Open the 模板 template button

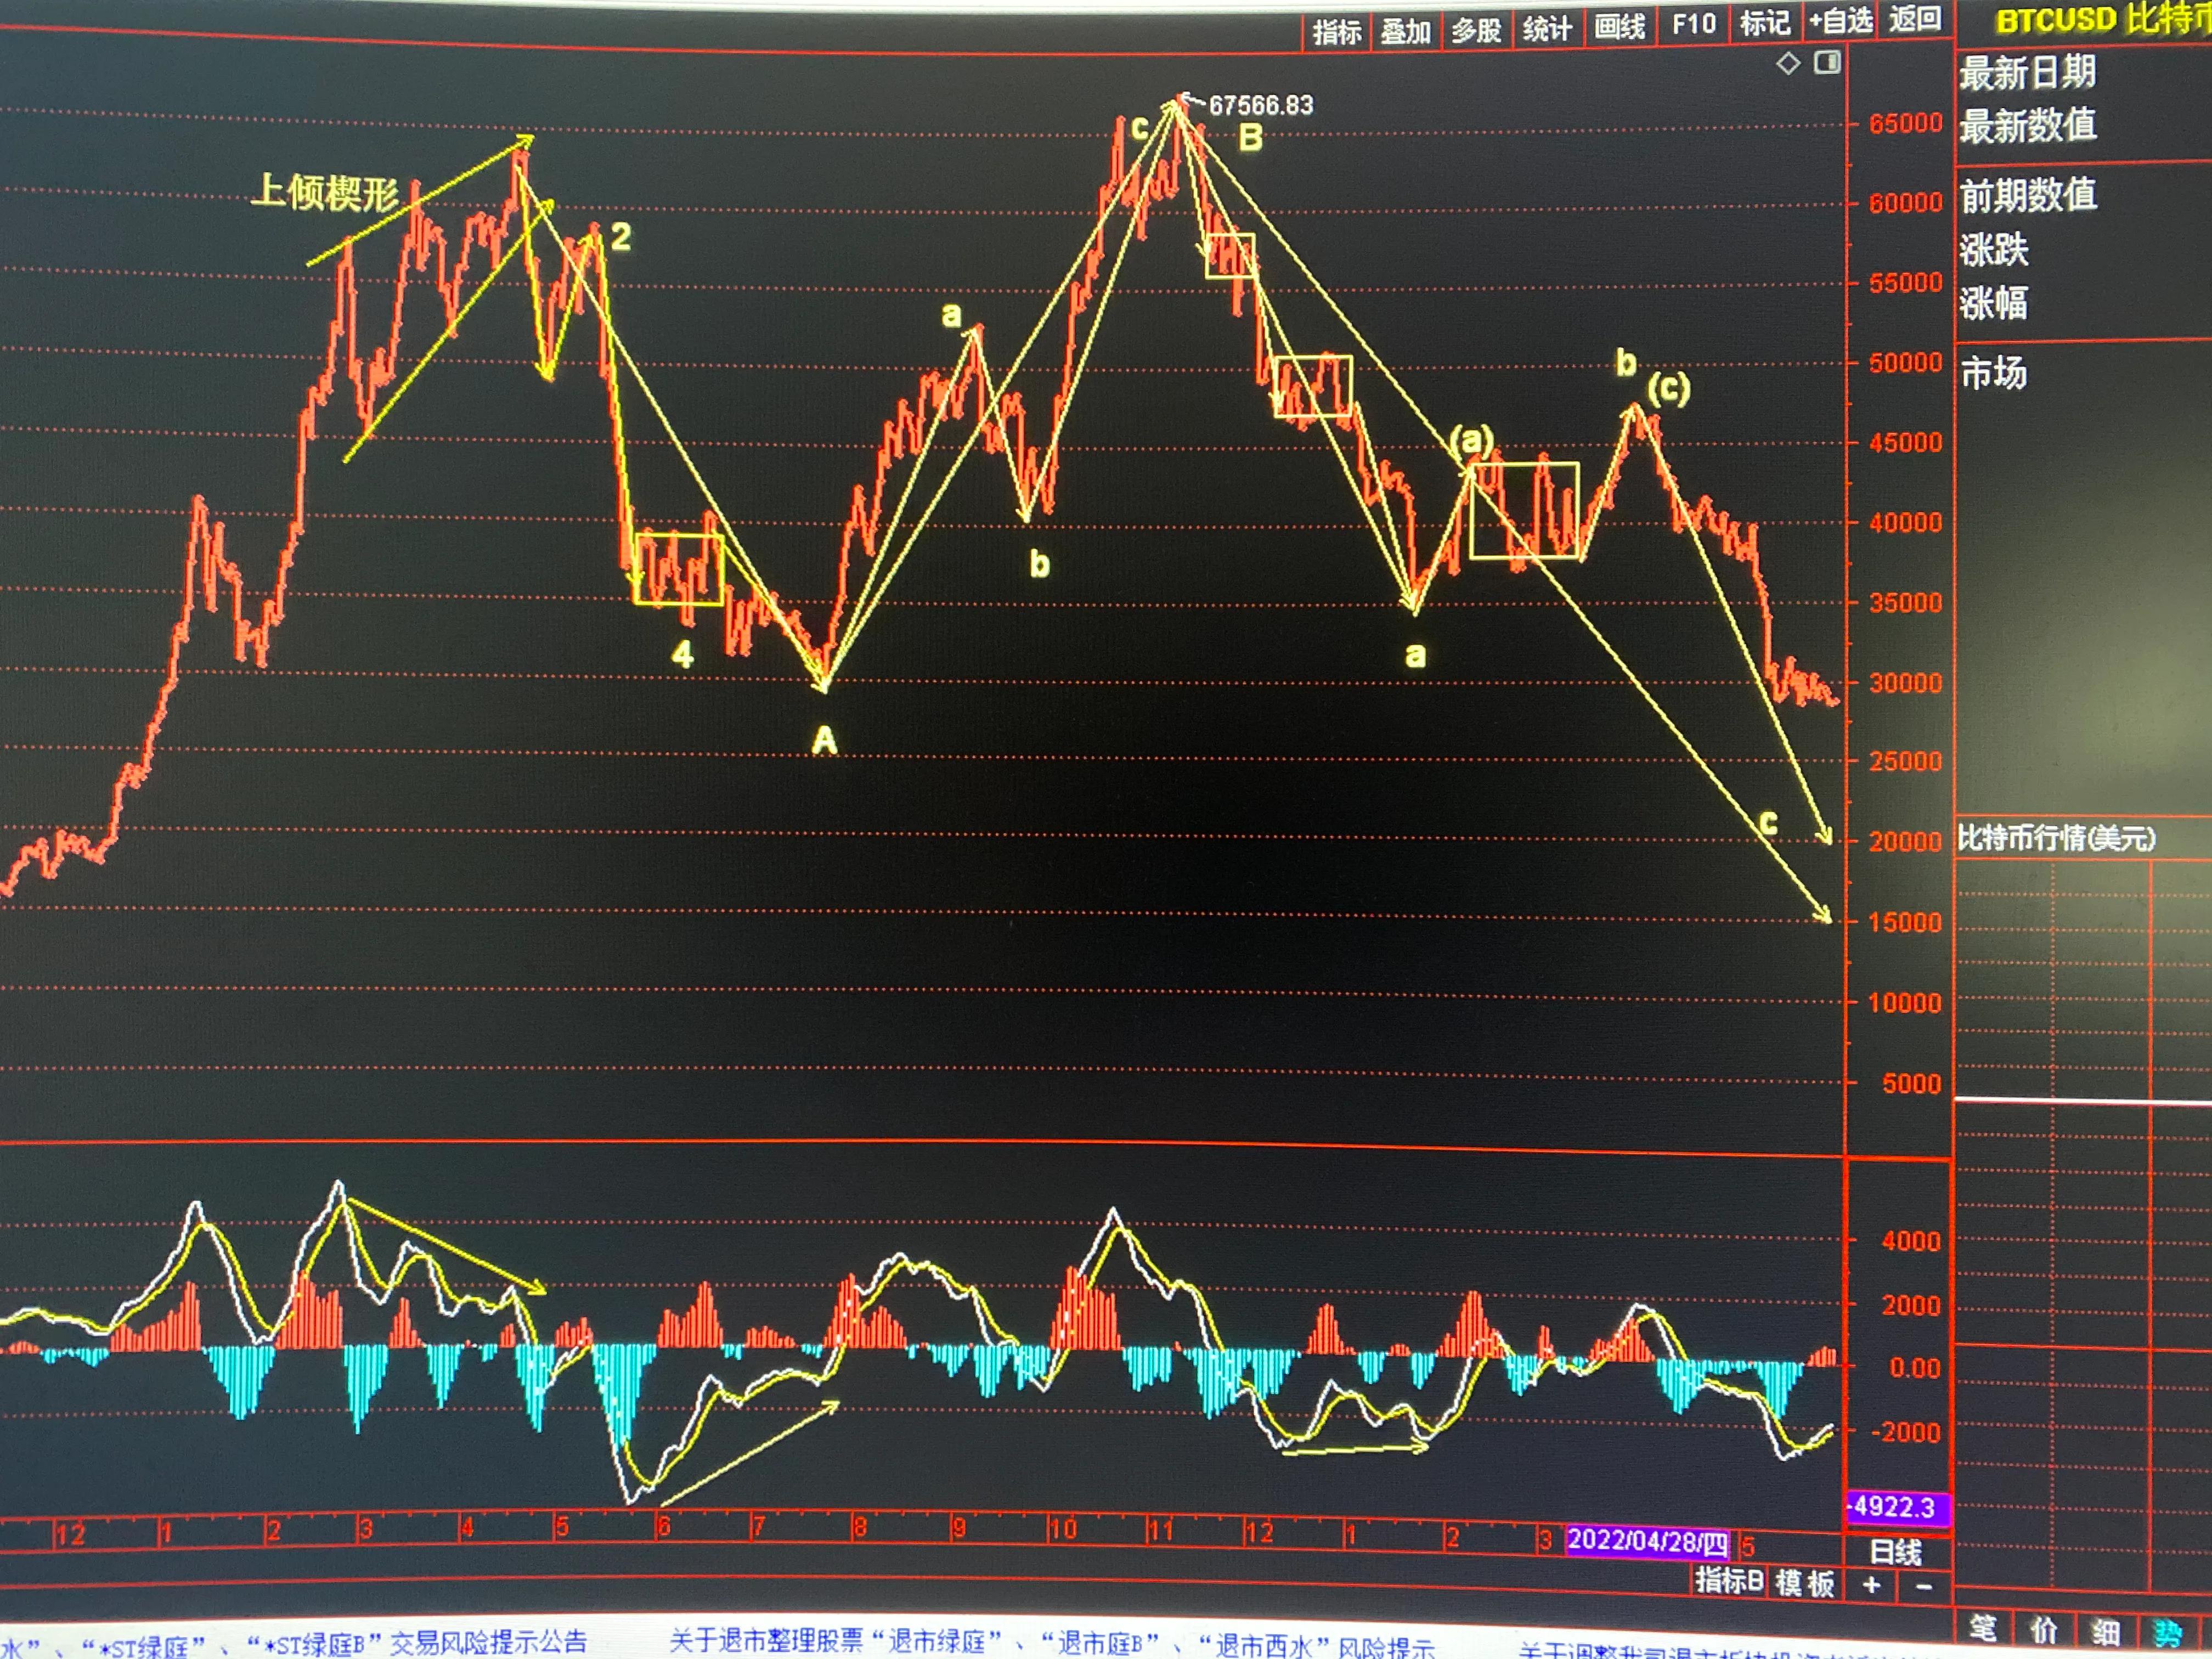(1805, 1583)
